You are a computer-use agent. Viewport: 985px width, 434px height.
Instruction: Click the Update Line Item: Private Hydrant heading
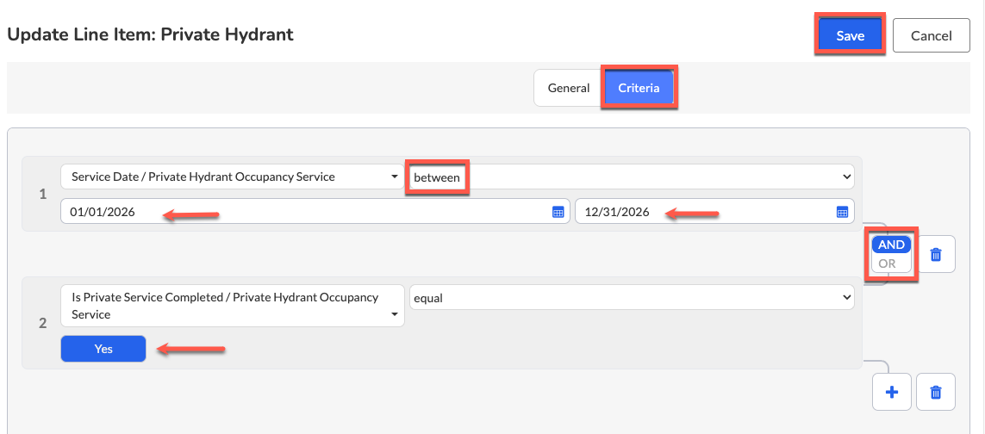click(150, 34)
